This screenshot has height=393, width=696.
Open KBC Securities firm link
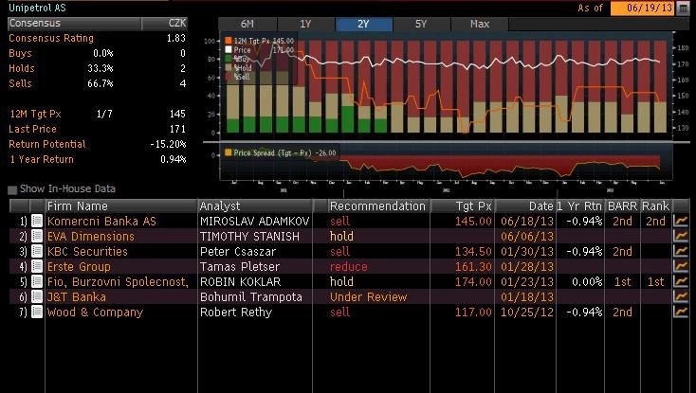[87, 251]
